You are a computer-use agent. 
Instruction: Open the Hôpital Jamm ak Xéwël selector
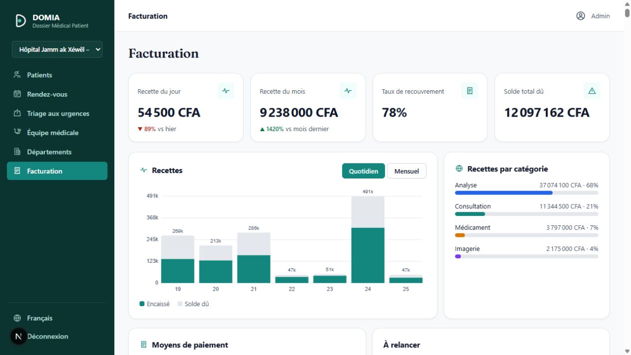[x=57, y=49]
